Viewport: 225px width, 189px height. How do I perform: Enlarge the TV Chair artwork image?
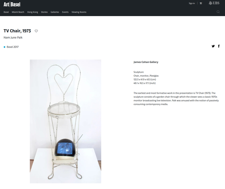tap(65, 121)
